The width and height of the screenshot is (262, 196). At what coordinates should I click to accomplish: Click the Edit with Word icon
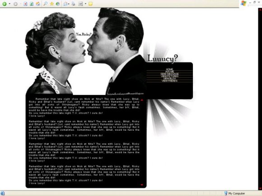81,4
